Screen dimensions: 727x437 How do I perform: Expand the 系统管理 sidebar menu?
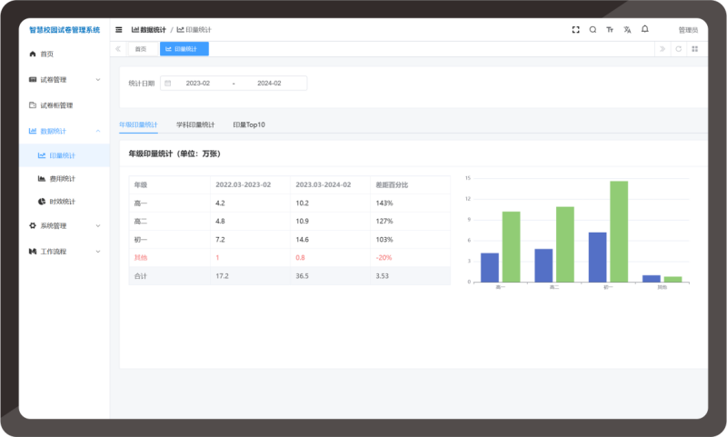click(x=64, y=225)
